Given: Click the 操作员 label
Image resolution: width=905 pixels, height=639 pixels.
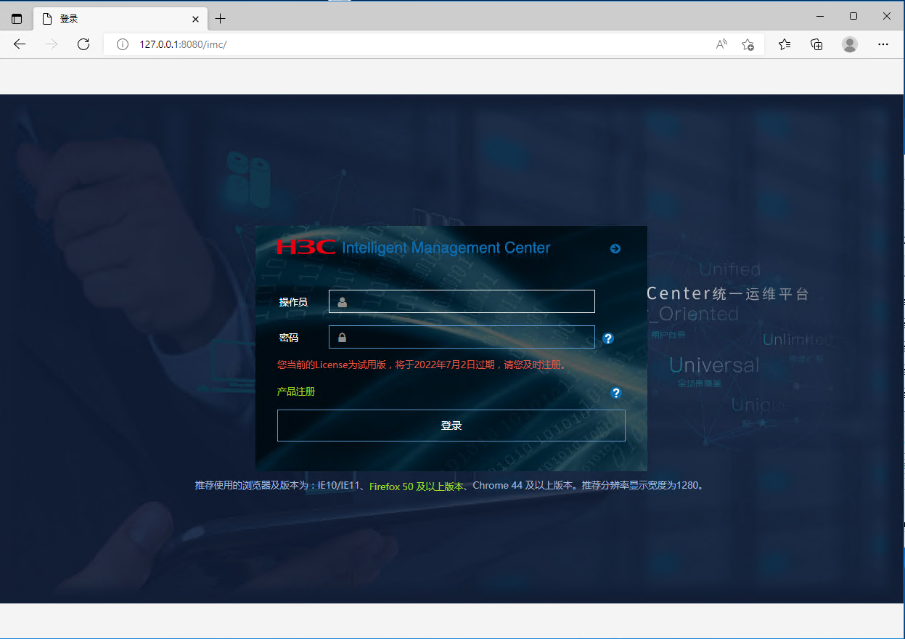Looking at the screenshot, I should 293,302.
